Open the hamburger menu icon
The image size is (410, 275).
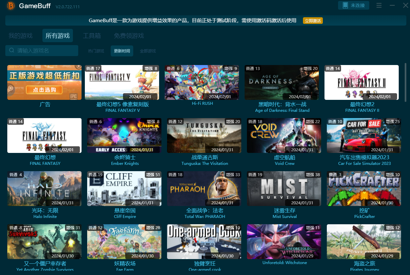click(x=379, y=5)
